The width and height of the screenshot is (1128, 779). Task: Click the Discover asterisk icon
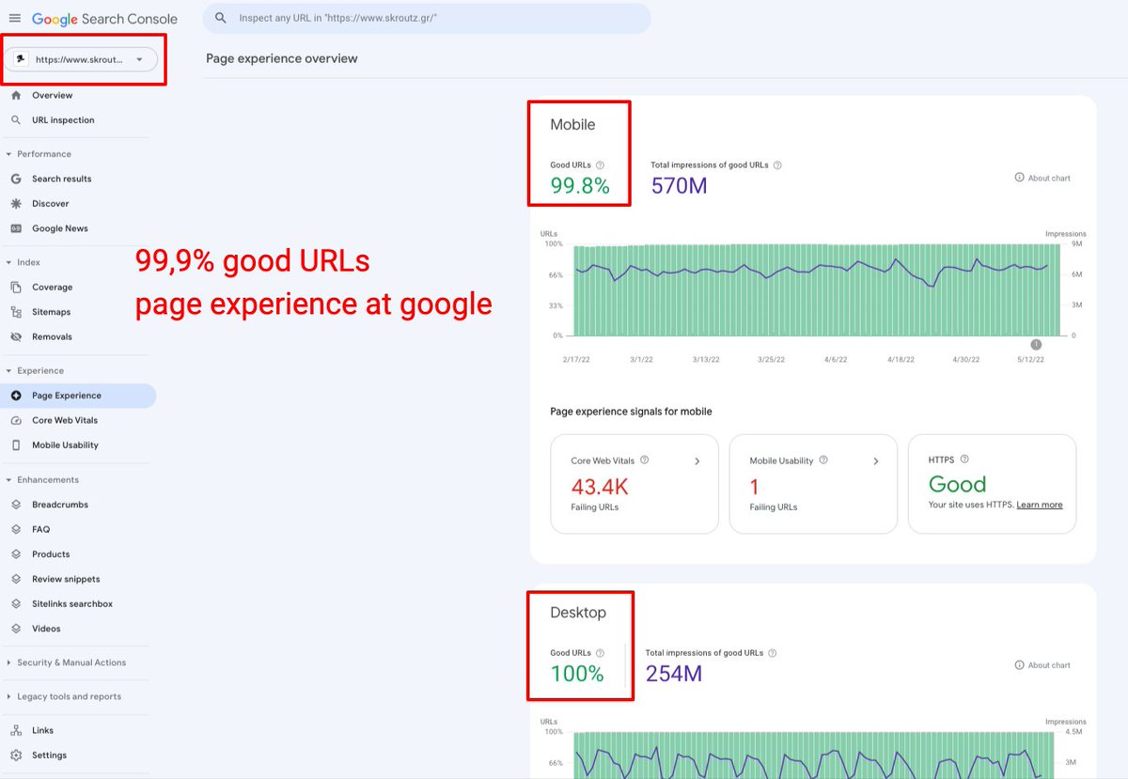click(16, 203)
